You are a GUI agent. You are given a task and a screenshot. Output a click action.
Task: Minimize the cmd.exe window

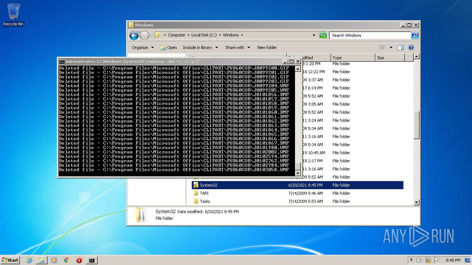285,61
